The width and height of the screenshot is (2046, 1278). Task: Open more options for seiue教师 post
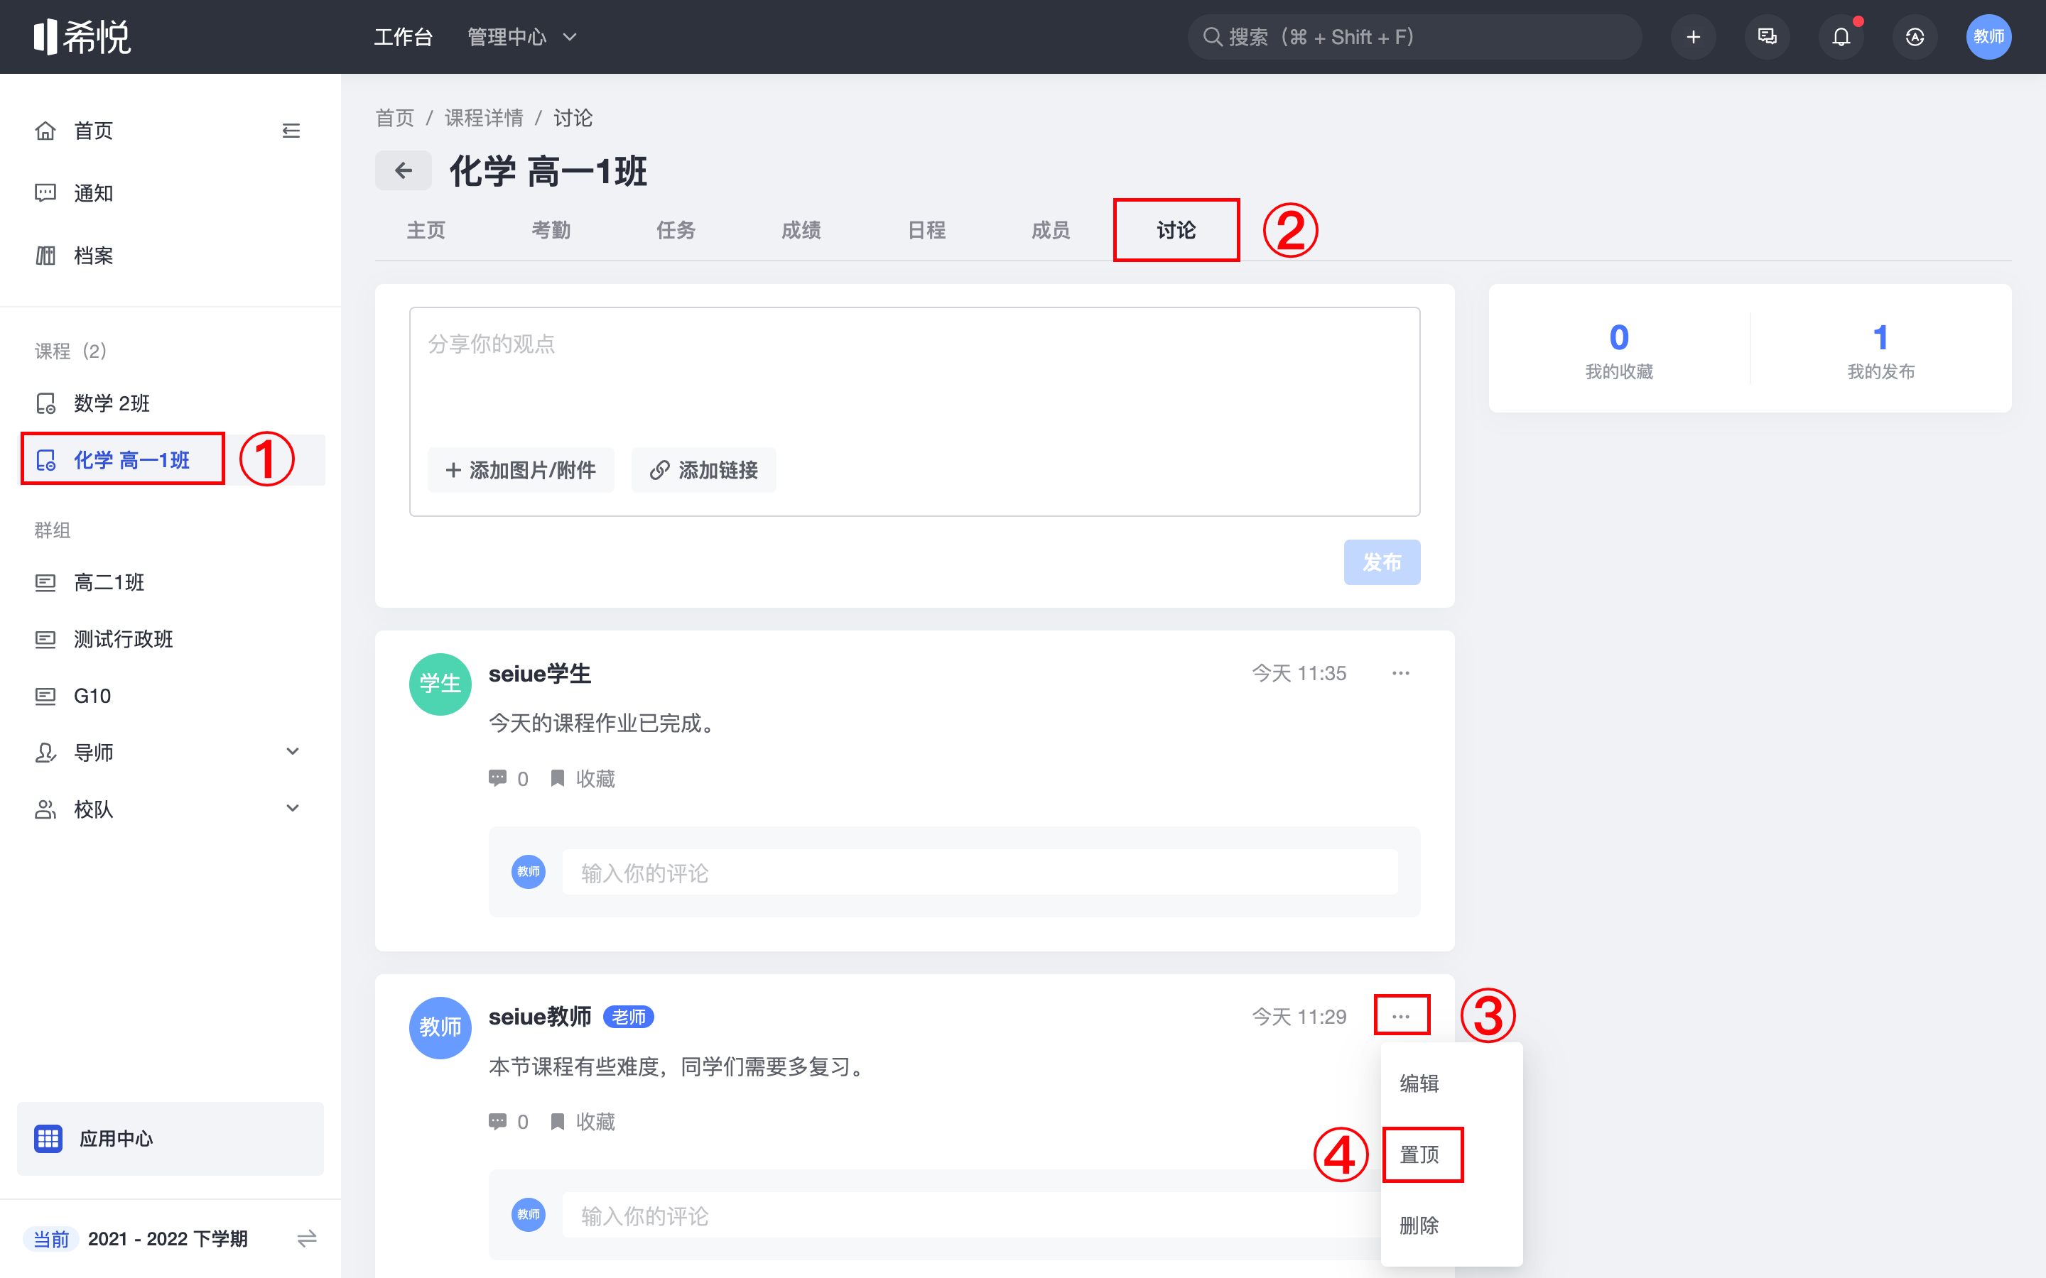1401,1016
